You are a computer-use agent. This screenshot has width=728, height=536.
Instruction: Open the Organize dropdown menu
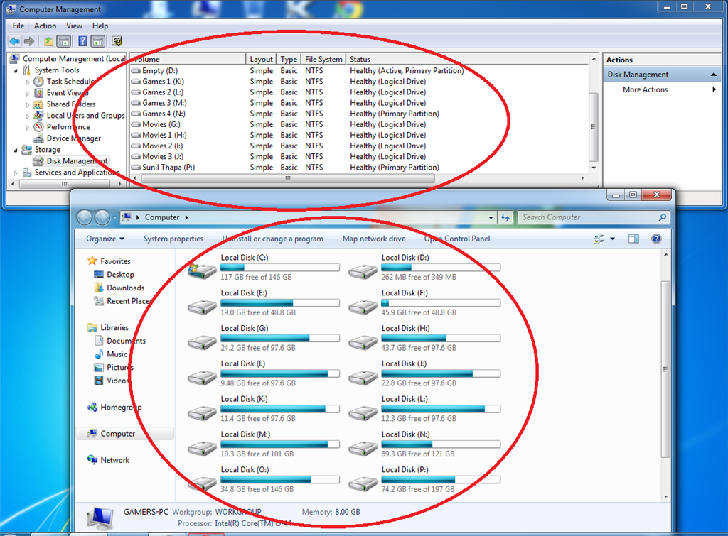click(104, 239)
